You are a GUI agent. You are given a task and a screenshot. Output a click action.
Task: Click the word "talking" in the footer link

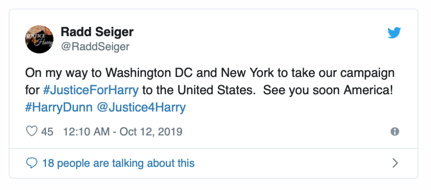pos(128,163)
